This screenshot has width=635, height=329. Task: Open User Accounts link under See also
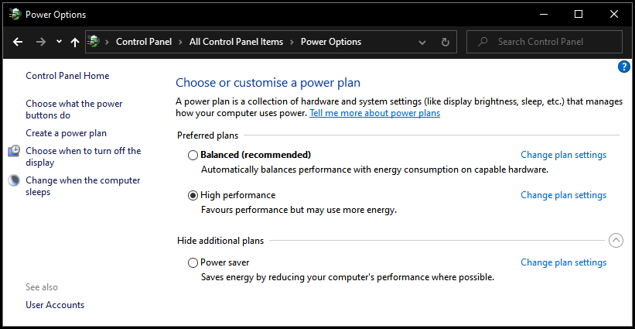55,305
